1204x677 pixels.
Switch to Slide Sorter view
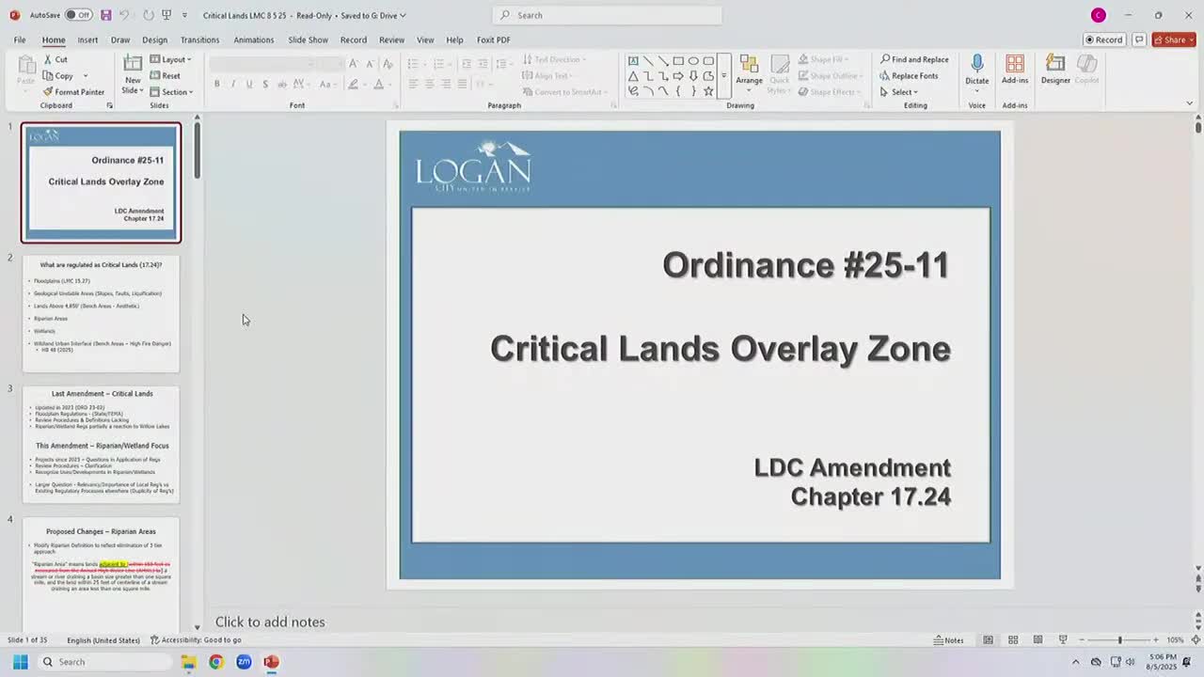tap(1013, 640)
